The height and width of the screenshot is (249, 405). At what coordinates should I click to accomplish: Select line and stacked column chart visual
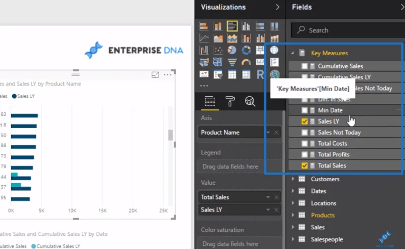[246, 38]
